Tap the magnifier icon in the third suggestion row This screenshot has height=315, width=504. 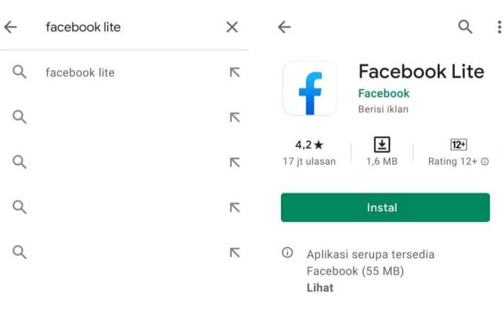(x=20, y=162)
